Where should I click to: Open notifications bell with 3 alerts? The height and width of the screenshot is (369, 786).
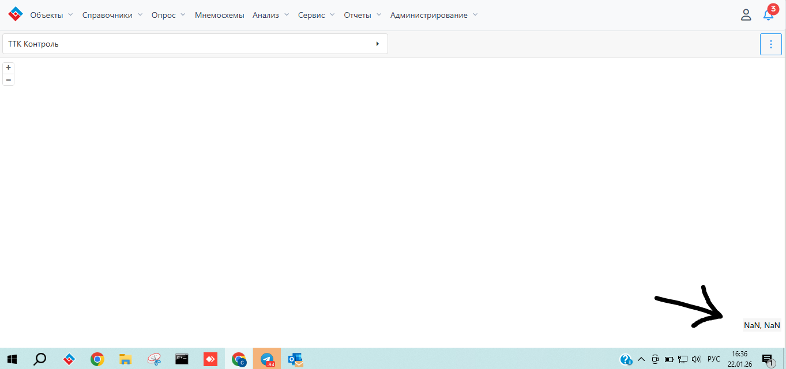pos(768,15)
